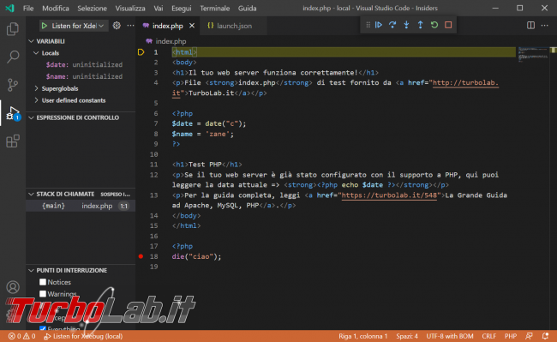Open the Terminale menu
The image size is (557, 342).
[x=214, y=8]
